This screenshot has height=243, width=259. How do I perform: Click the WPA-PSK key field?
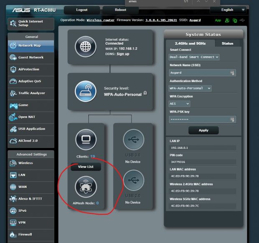point(202,119)
